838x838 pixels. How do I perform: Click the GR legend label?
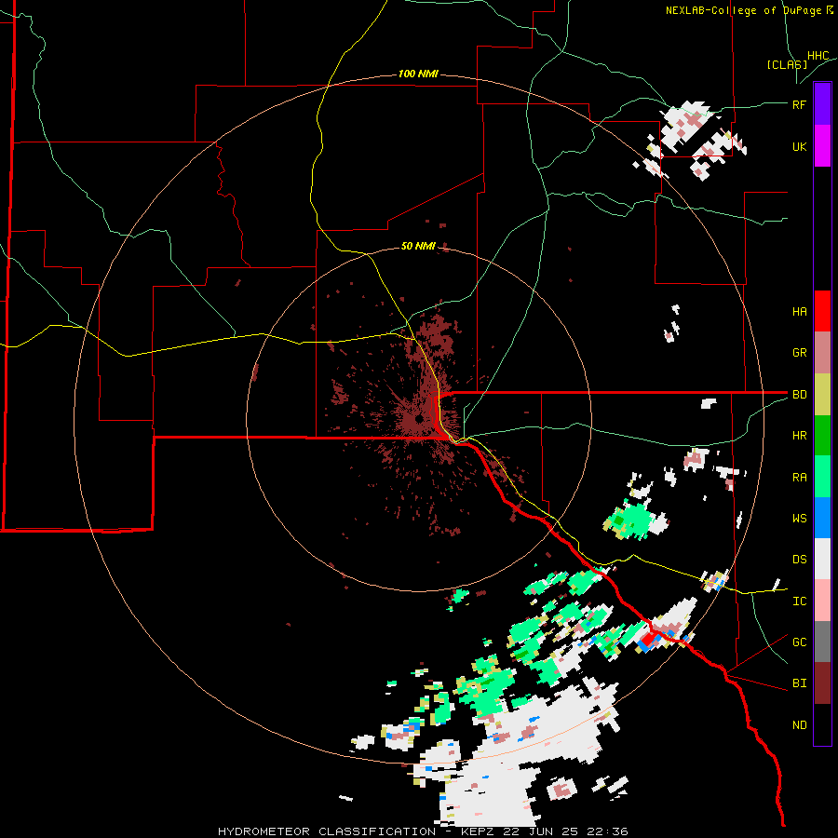click(x=799, y=353)
